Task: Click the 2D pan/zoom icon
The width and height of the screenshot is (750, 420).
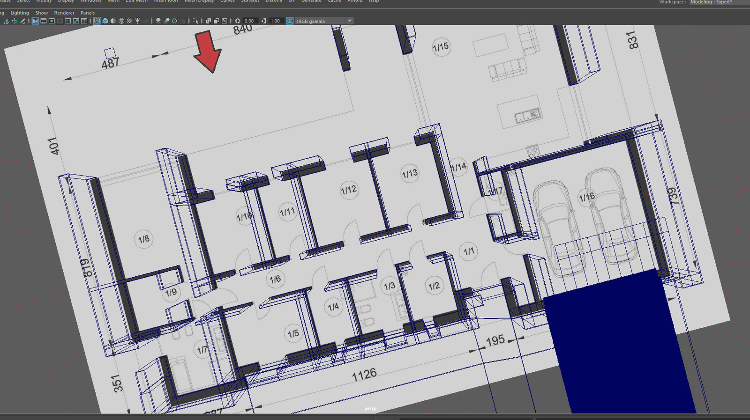Action: [x=15, y=21]
